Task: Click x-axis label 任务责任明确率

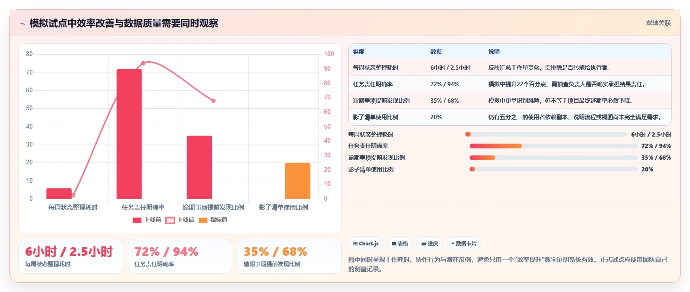Action: [143, 207]
